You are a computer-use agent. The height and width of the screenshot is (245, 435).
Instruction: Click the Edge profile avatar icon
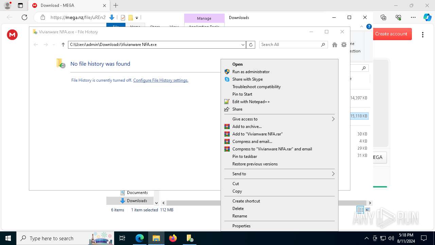coord(7,5)
